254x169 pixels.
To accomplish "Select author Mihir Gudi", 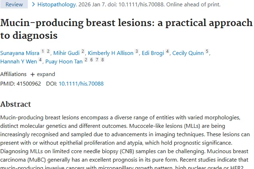I will click(x=67, y=53).
